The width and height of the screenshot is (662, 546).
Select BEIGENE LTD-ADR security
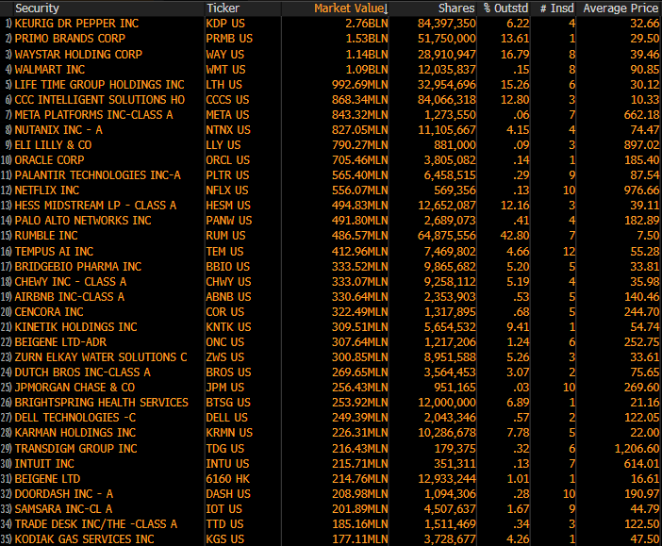(x=60, y=342)
